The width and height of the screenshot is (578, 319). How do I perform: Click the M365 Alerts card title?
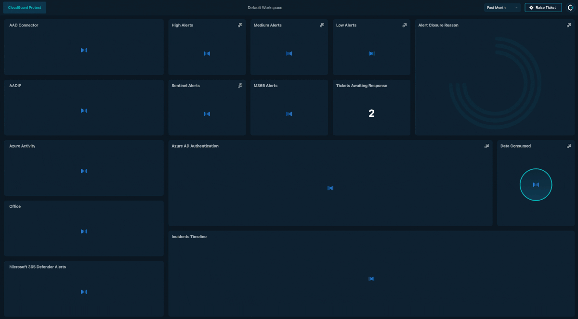(x=265, y=86)
